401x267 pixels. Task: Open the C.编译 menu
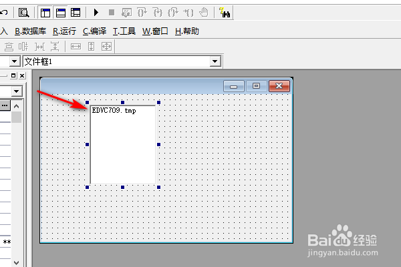tap(95, 31)
